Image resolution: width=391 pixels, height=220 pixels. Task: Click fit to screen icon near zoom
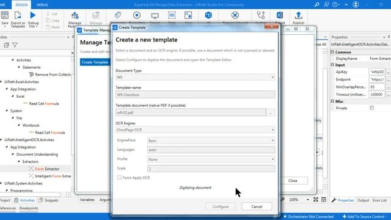pyautogui.click(x=316, y=200)
